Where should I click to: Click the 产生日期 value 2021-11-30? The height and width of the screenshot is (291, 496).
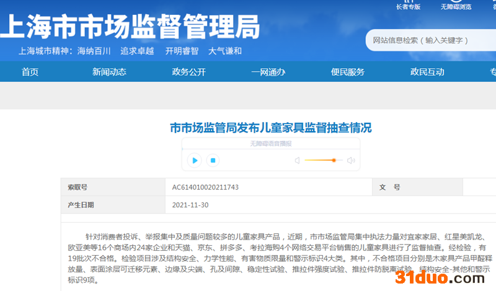[x=190, y=205]
